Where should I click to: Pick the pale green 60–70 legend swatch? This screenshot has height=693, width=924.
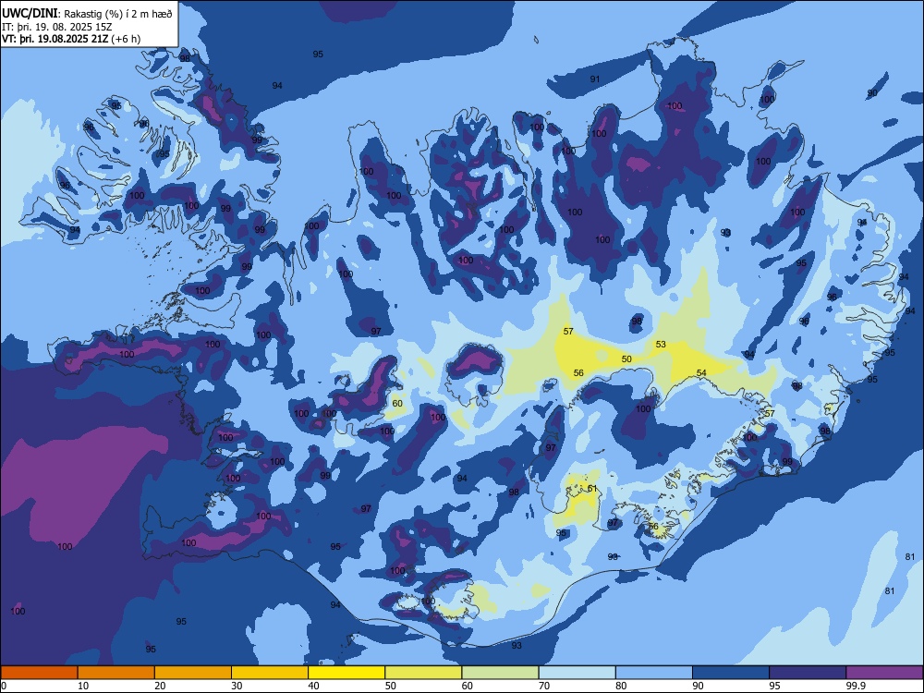(500, 673)
